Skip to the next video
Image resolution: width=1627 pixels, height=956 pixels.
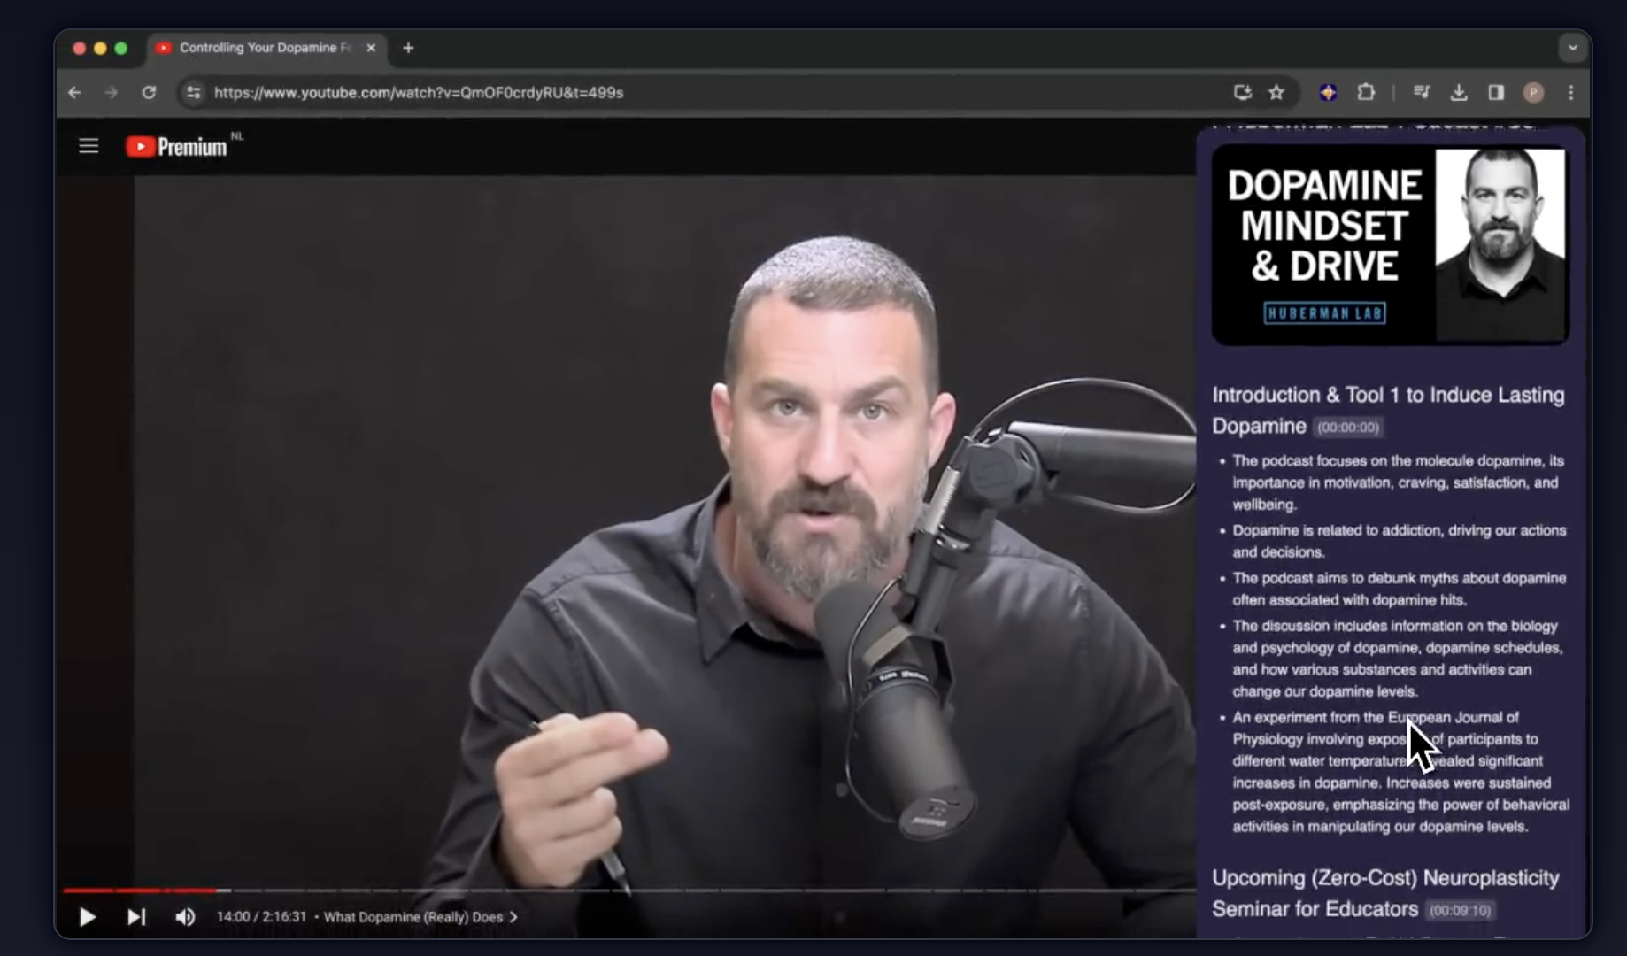pyautogui.click(x=135, y=917)
